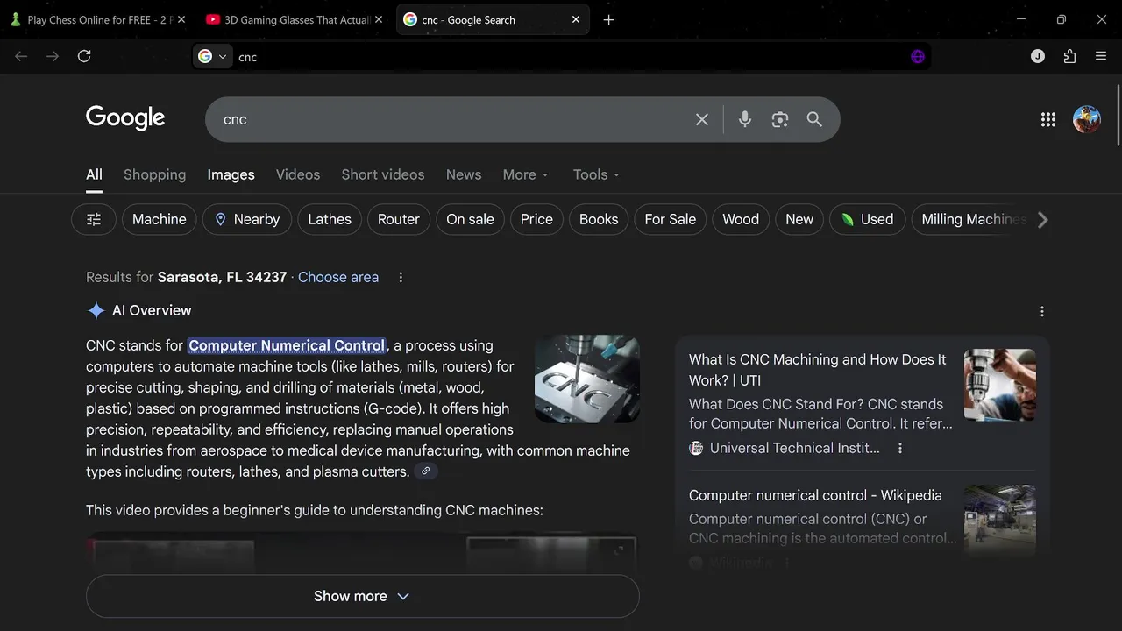Close the cnc Google Search tab
This screenshot has height=631, width=1122.
pyautogui.click(x=576, y=19)
